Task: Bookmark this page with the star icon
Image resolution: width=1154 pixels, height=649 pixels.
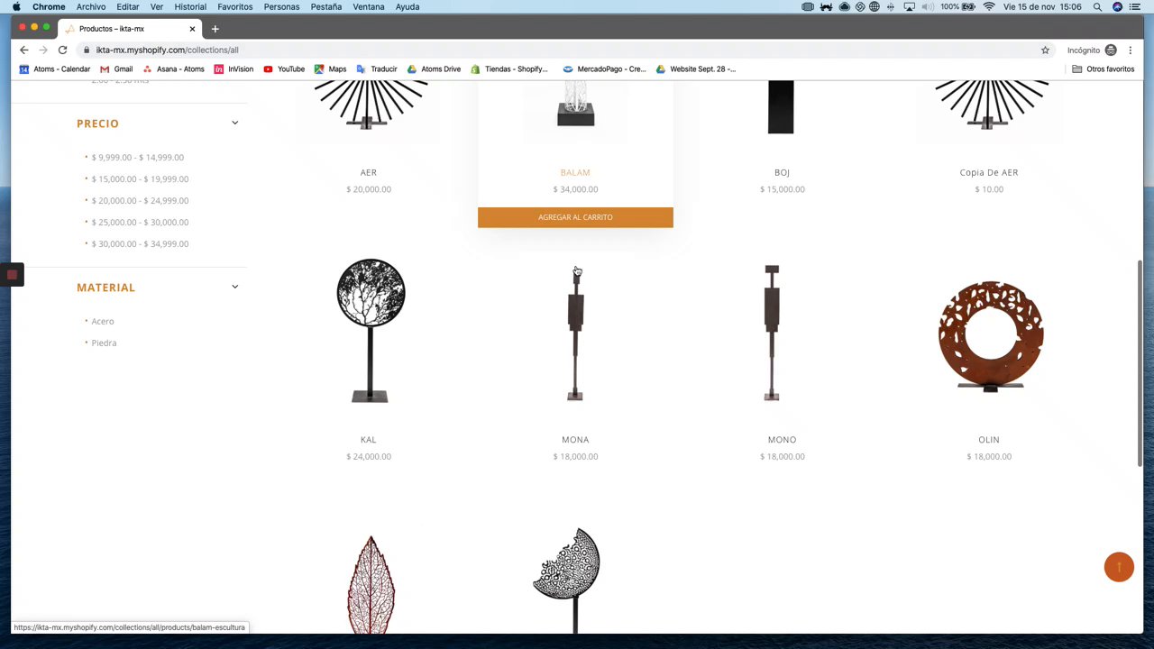Action: click(1045, 50)
